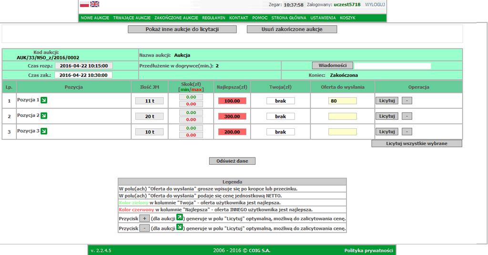Click minus button in the legend
This screenshot has height=255, width=488.
coord(144,228)
